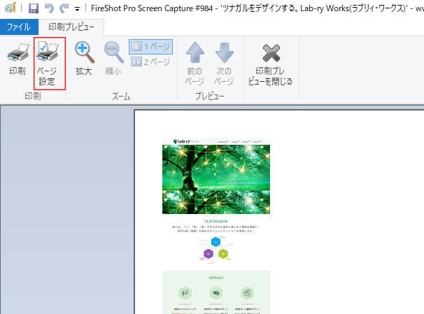Click the SERVICE section of previewed page
Image resolution: width=424 pixels, height=314 pixels.
pyautogui.click(x=216, y=292)
